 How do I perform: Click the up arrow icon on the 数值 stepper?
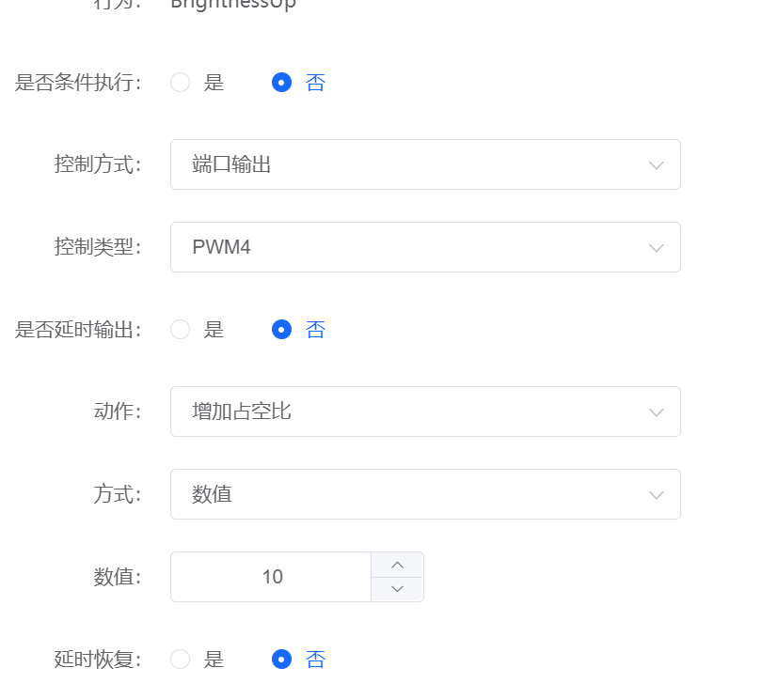coord(397,564)
